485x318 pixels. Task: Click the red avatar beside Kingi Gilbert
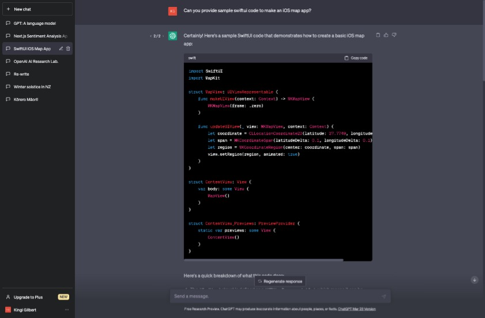8,310
